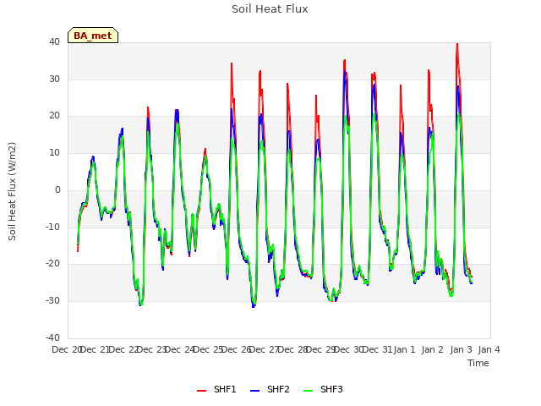Click the Dec 20 x-axis label
This screenshot has height=406, width=541.
click(67, 349)
